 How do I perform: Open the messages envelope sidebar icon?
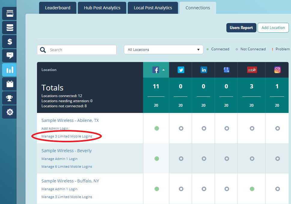tap(10, 56)
